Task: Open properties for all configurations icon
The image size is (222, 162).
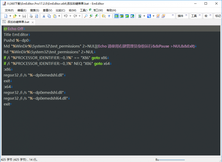Action: coord(163,16)
